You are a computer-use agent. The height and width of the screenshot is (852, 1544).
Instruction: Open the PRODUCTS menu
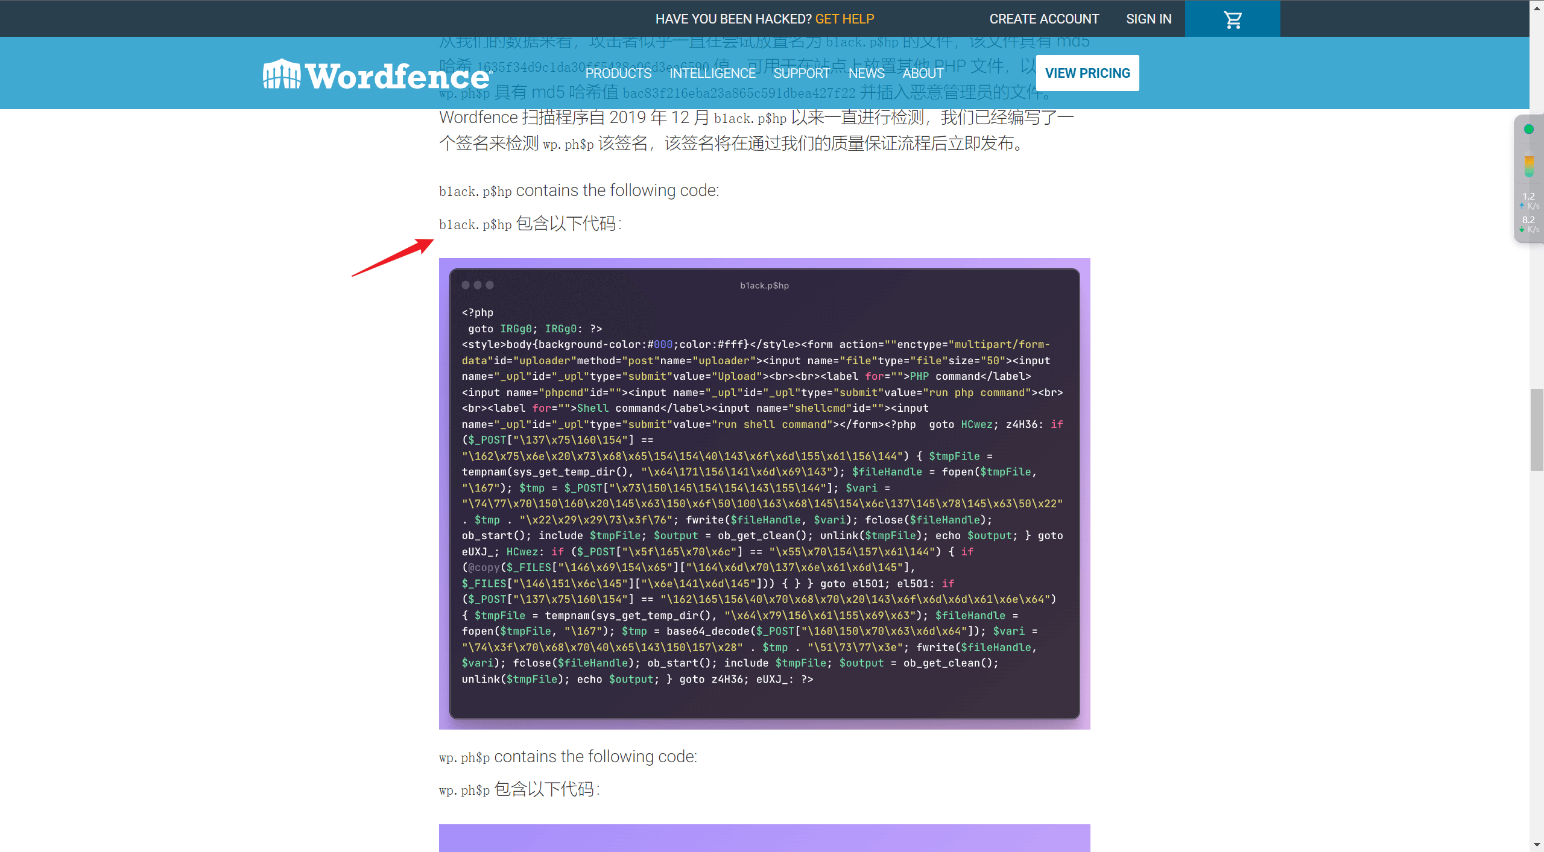tap(618, 73)
